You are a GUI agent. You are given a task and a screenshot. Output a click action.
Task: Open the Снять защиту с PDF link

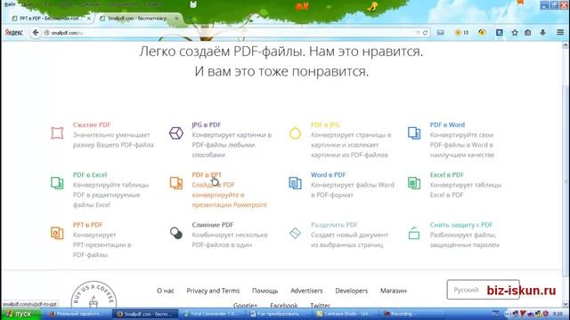tap(461, 225)
